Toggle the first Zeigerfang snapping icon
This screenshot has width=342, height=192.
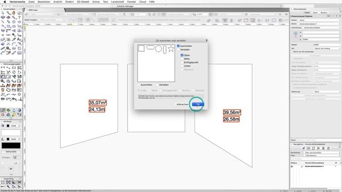pos(3,182)
